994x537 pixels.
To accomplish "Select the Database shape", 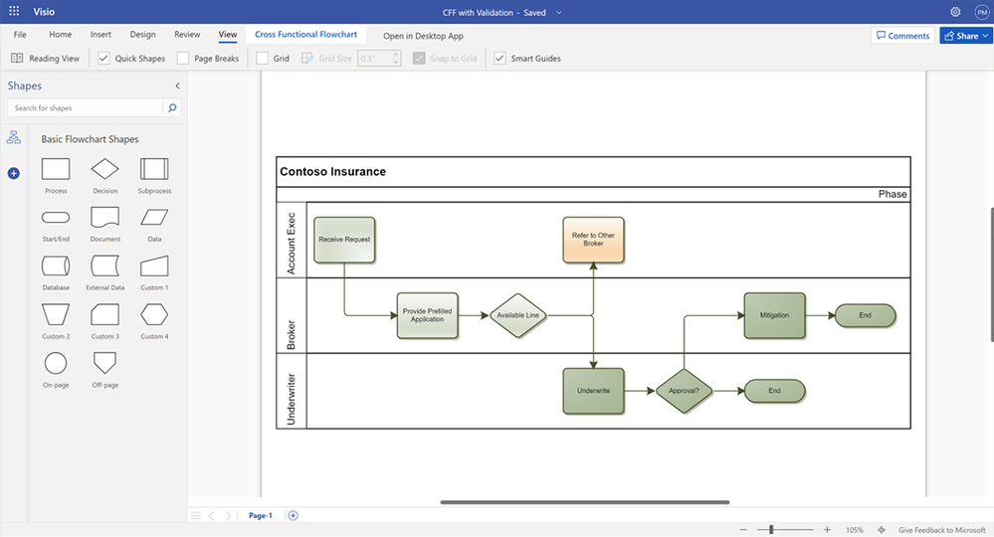I will coord(56,266).
